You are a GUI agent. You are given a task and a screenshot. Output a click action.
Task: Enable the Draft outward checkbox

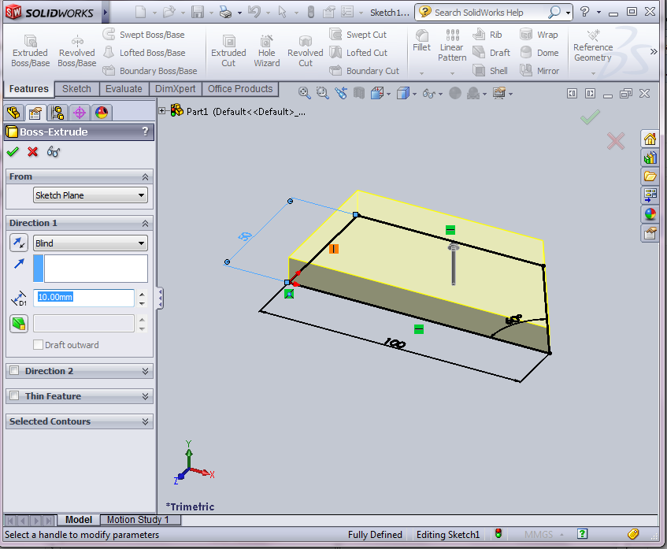tap(36, 344)
